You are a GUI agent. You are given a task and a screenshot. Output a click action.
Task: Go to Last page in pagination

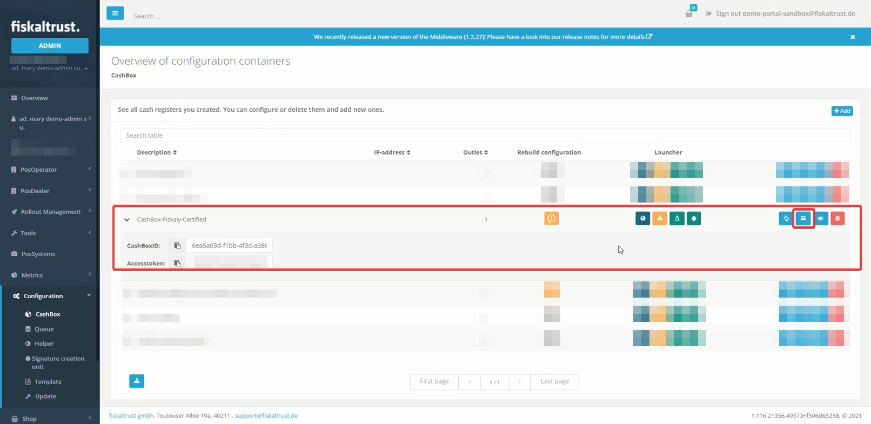point(554,381)
